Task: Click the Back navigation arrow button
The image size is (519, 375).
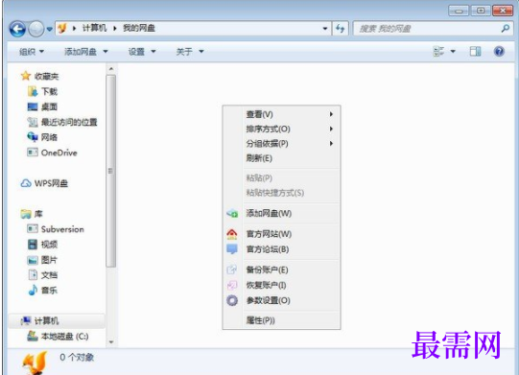Action: pos(17,29)
